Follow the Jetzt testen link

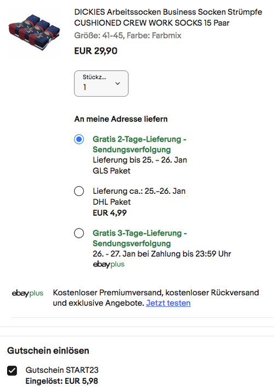pos(168,303)
